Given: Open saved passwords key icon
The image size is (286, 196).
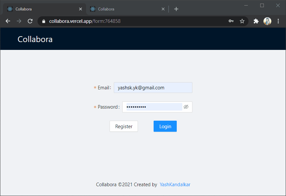Looking at the screenshot, I should click(231, 21).
